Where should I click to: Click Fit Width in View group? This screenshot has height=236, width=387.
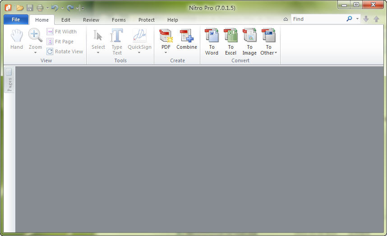coord(62,32)
